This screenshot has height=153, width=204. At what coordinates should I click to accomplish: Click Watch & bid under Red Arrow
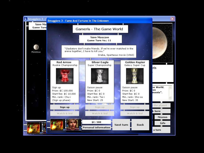click(65, 113)
